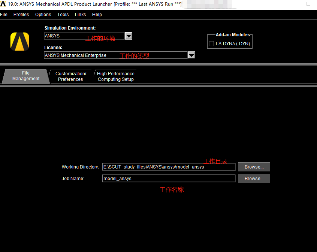Screen dimensions: 317x252
Task: Open the Links menu
Action: 80,15
